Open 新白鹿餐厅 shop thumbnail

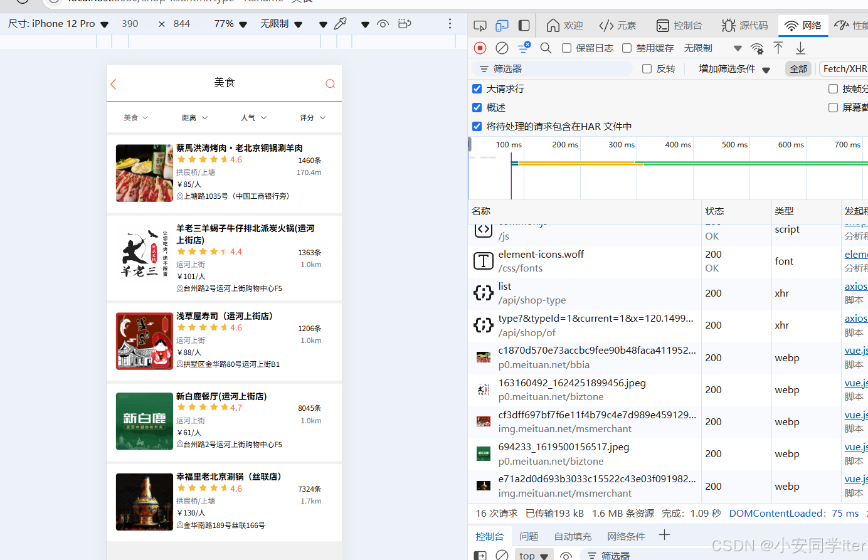(144, 421)
